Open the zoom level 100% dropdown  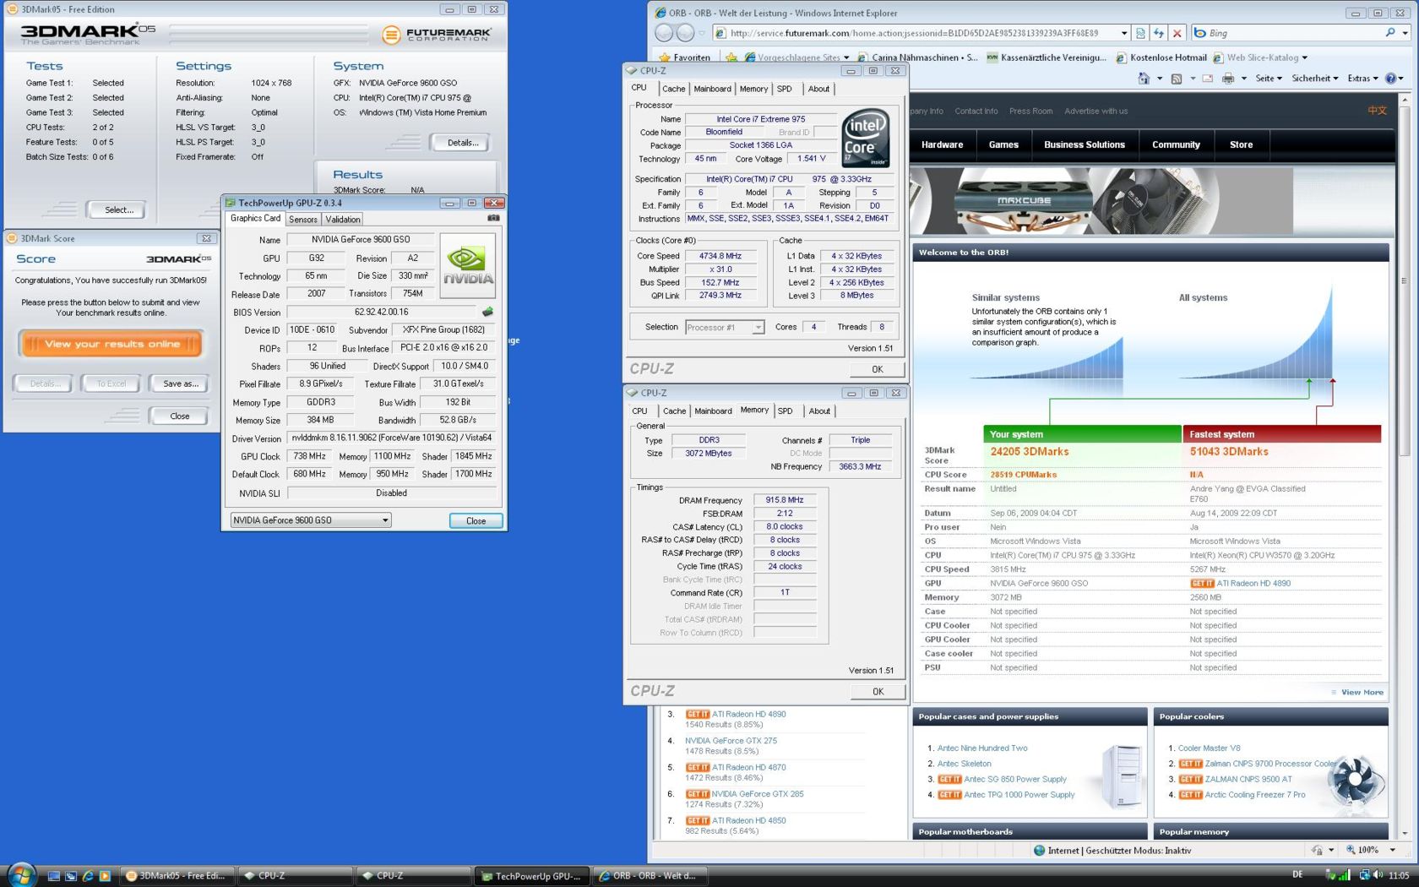1393,850
